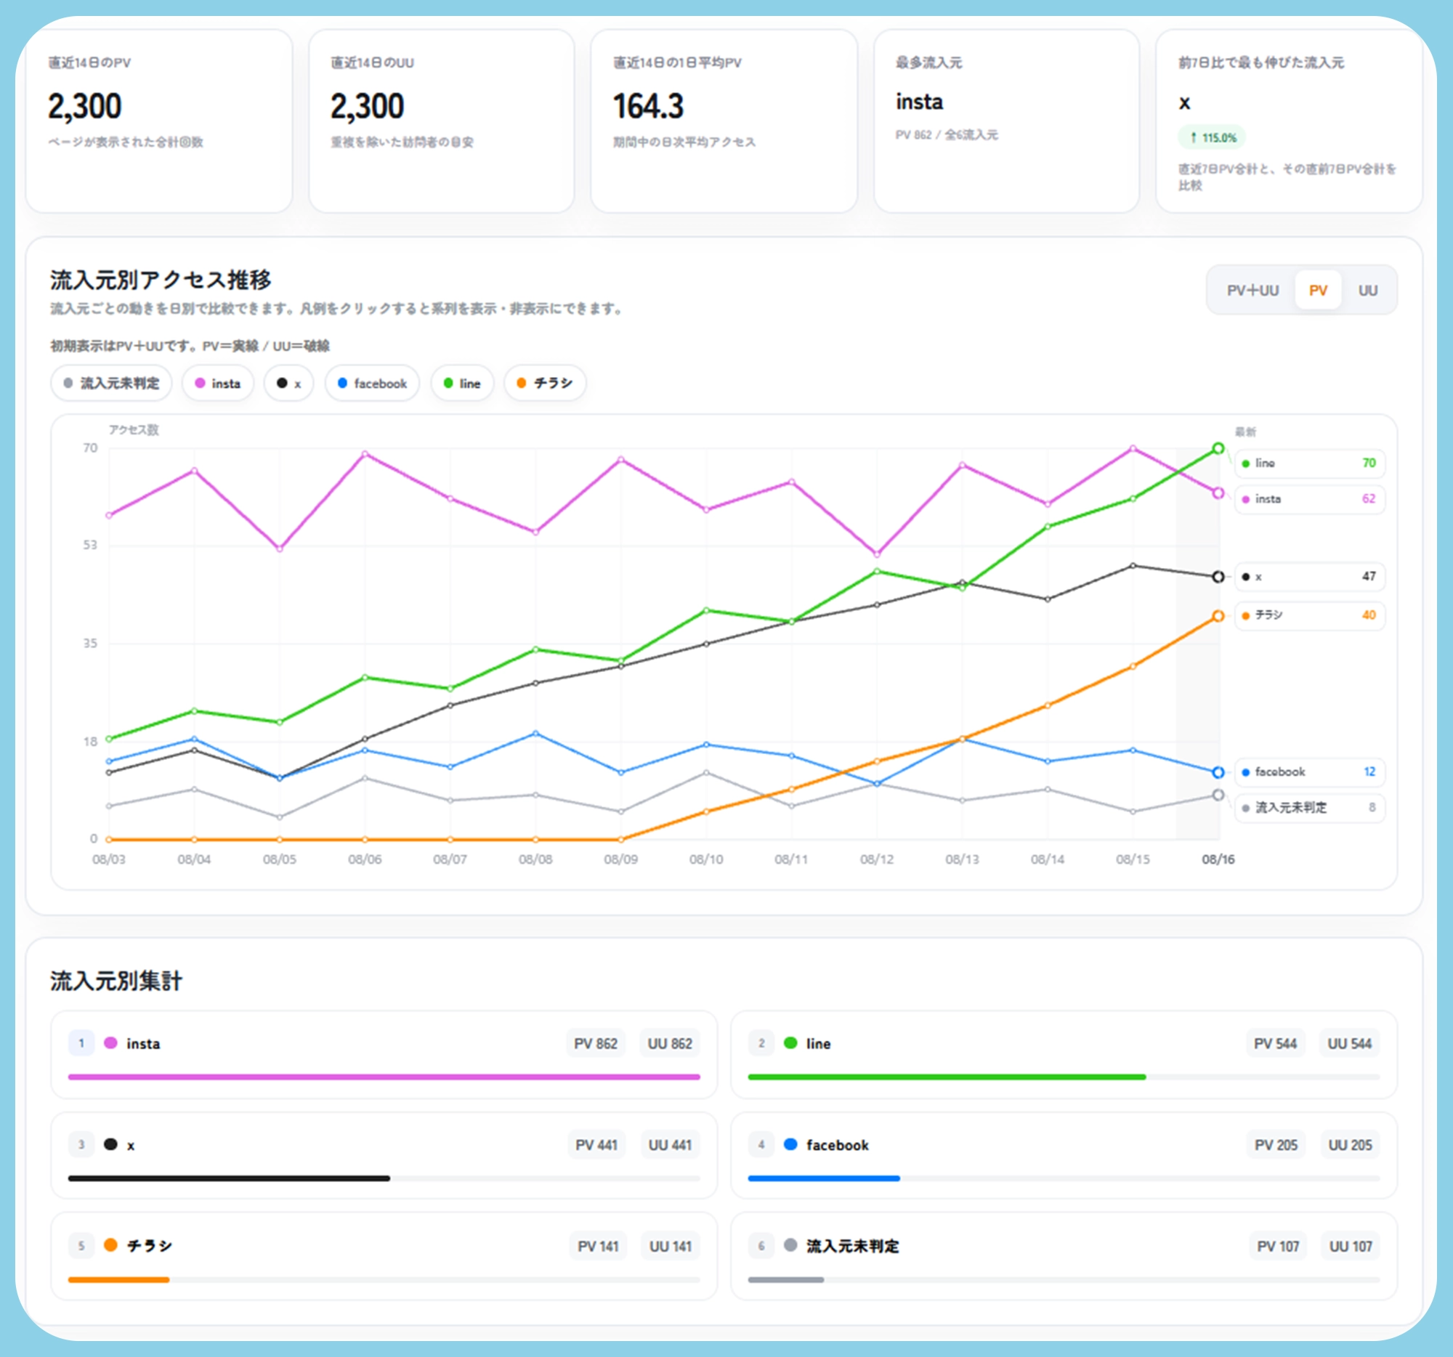Screen dimensions: 1453x1357
Task: Click the green line progress bar
Action: [947, 1077]
